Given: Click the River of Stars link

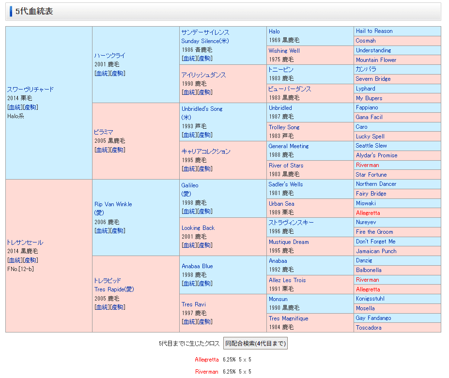Looking at the screenshot, I should click(x=286, y=166).
